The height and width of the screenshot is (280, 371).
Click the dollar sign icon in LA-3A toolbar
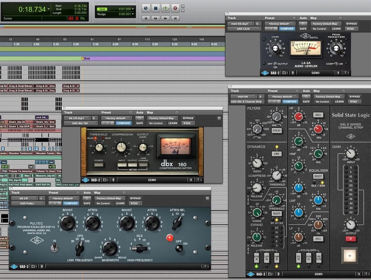(338, 73)
